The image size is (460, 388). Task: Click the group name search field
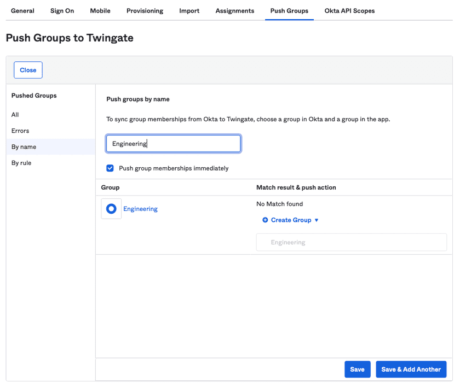[173, 144]
